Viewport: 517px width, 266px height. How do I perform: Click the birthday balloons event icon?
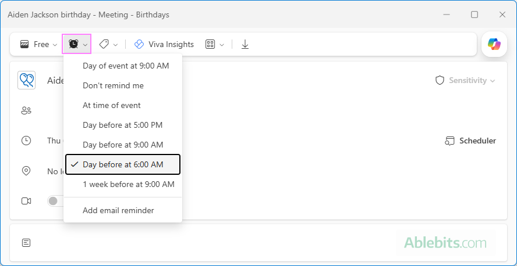(x=26, y=80)
